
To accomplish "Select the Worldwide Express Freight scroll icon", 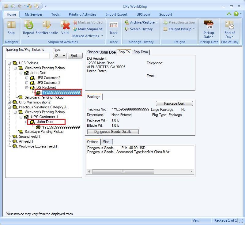I will pyautogui.click(x=15, y=146).
